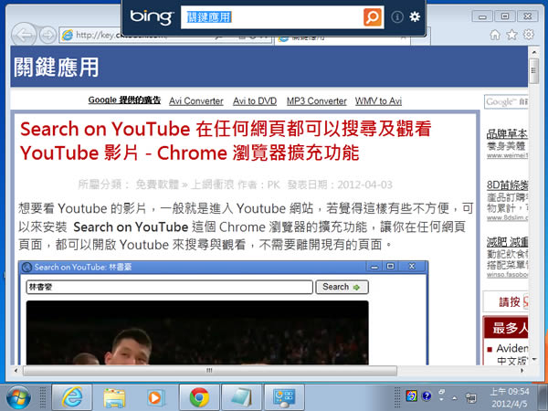Open the Google 提供的廣告 link

click(124, 100)
